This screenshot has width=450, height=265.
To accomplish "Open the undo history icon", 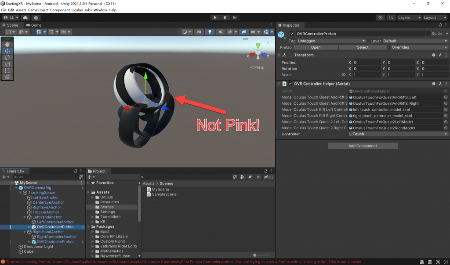I will tap(380, 18).
